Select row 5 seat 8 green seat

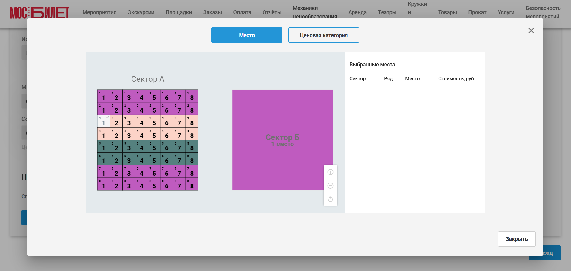[x=192, y=146]
